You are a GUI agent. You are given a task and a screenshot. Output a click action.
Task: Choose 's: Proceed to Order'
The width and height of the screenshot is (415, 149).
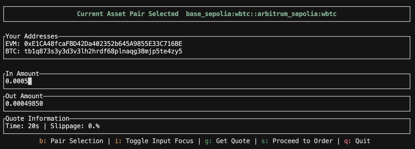tap(297, 141)
